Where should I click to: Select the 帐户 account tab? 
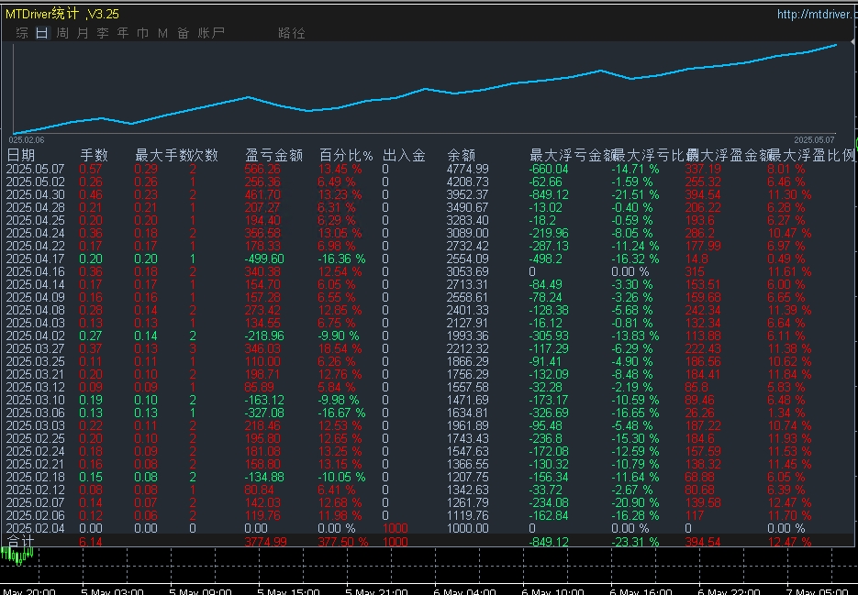[x=211, y=33]
